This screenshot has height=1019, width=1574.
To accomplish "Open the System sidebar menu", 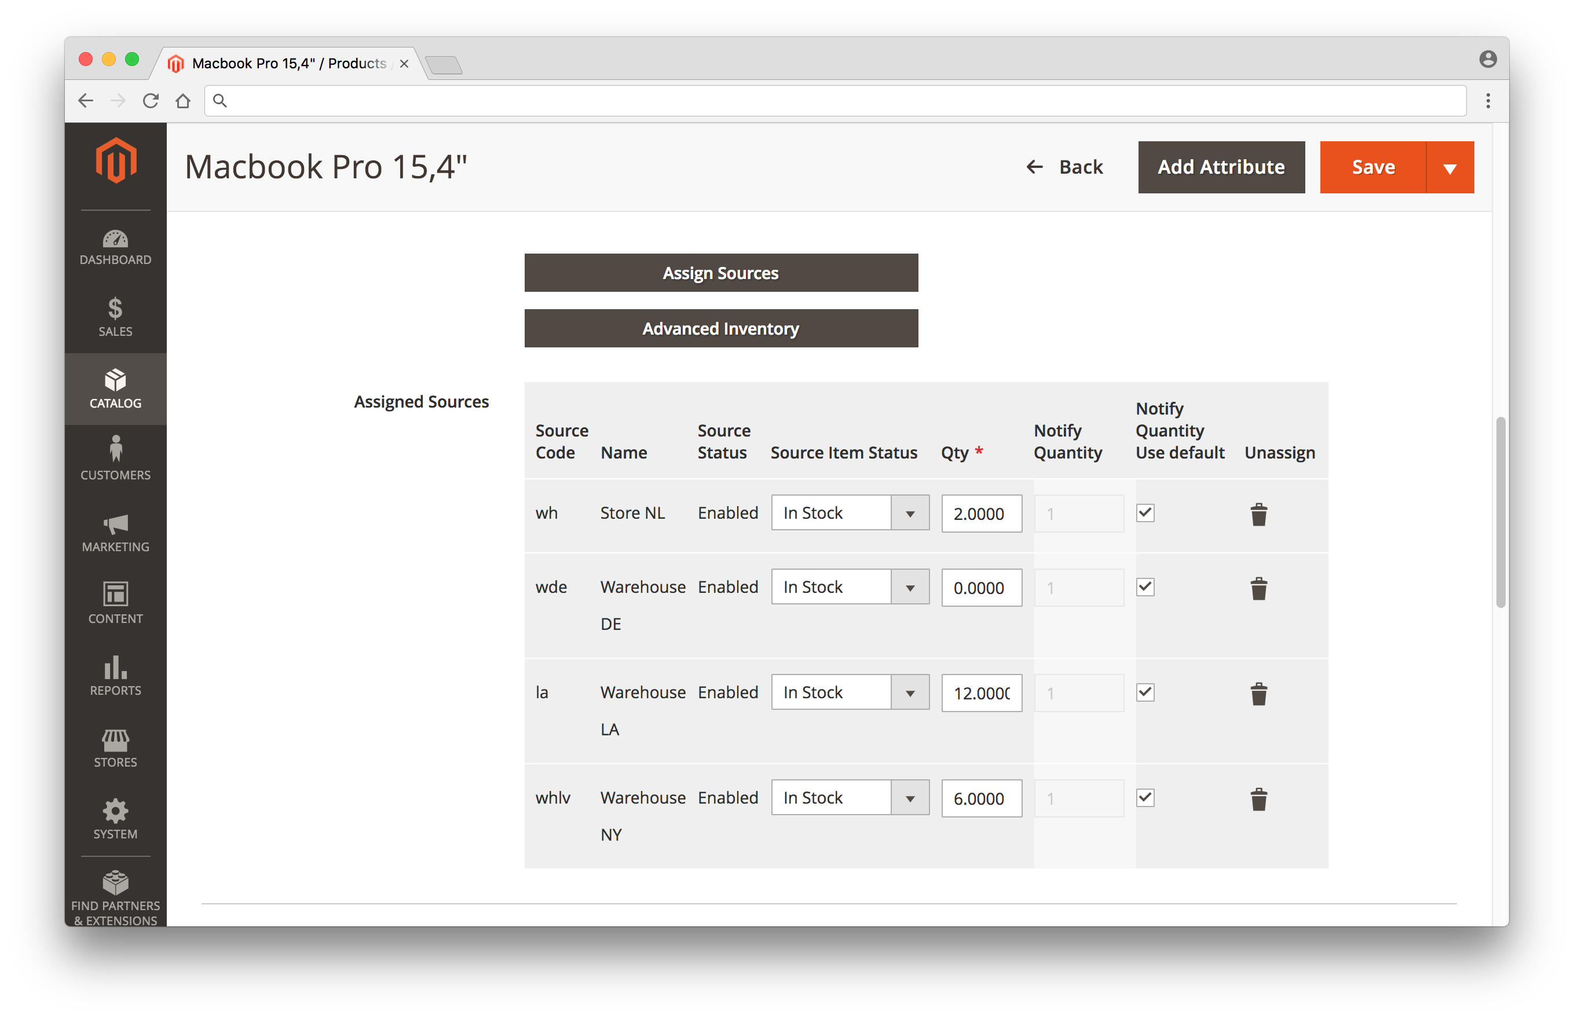I will point(115,819).
